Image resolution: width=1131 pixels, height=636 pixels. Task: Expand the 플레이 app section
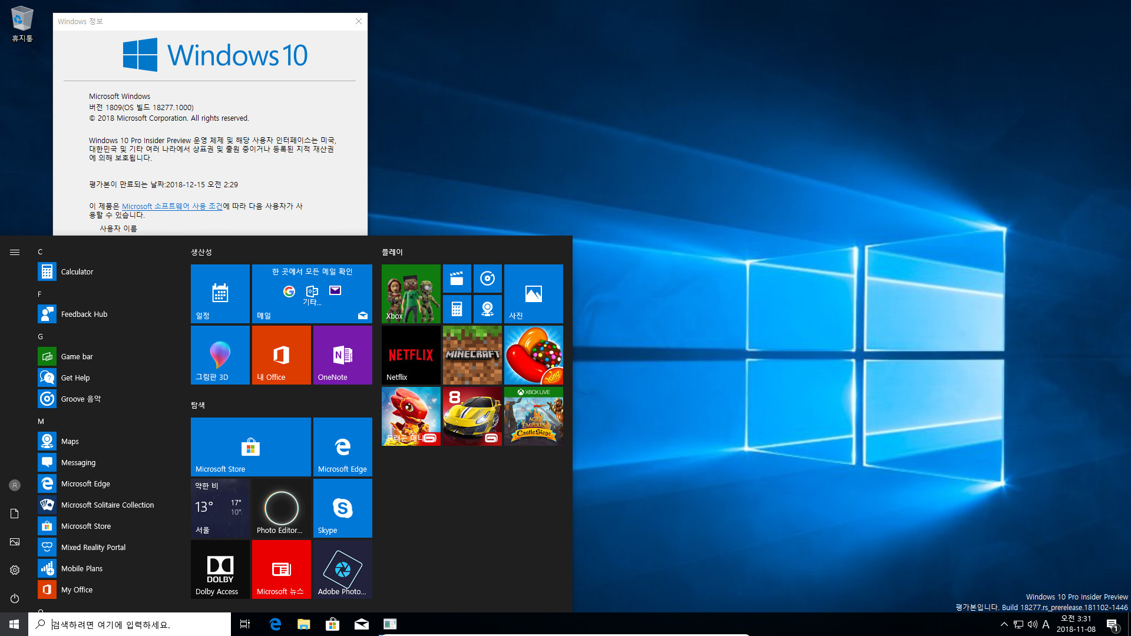(392, 251)
